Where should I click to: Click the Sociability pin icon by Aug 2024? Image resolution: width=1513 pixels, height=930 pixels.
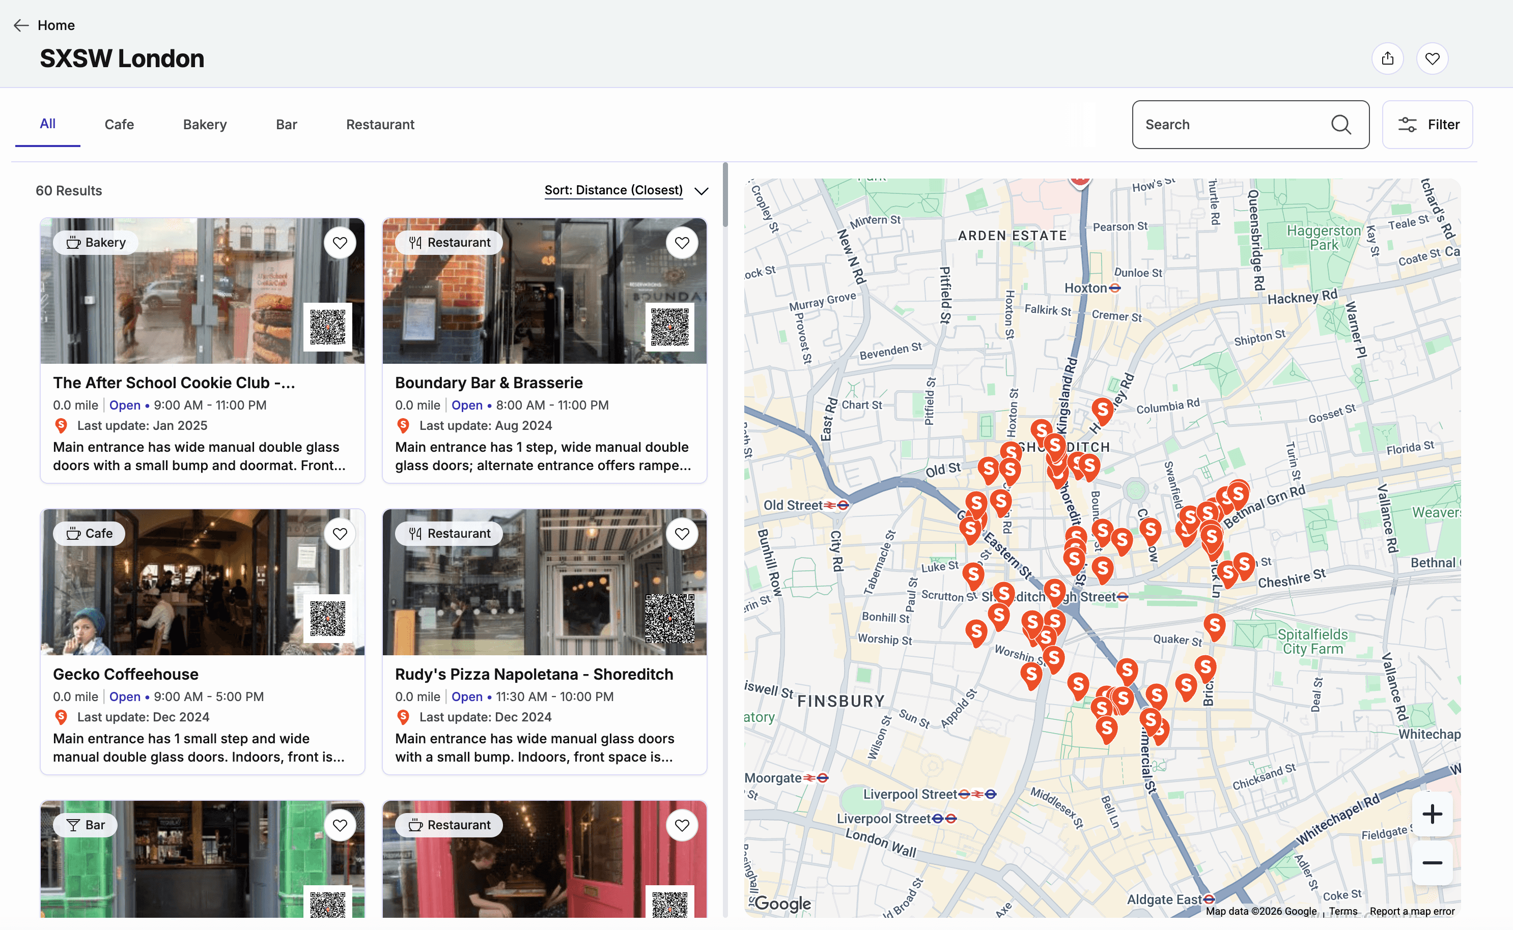(403, 426)
